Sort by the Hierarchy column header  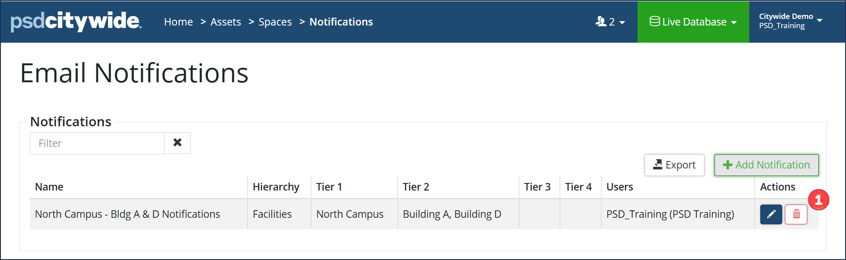click(276, 187)
